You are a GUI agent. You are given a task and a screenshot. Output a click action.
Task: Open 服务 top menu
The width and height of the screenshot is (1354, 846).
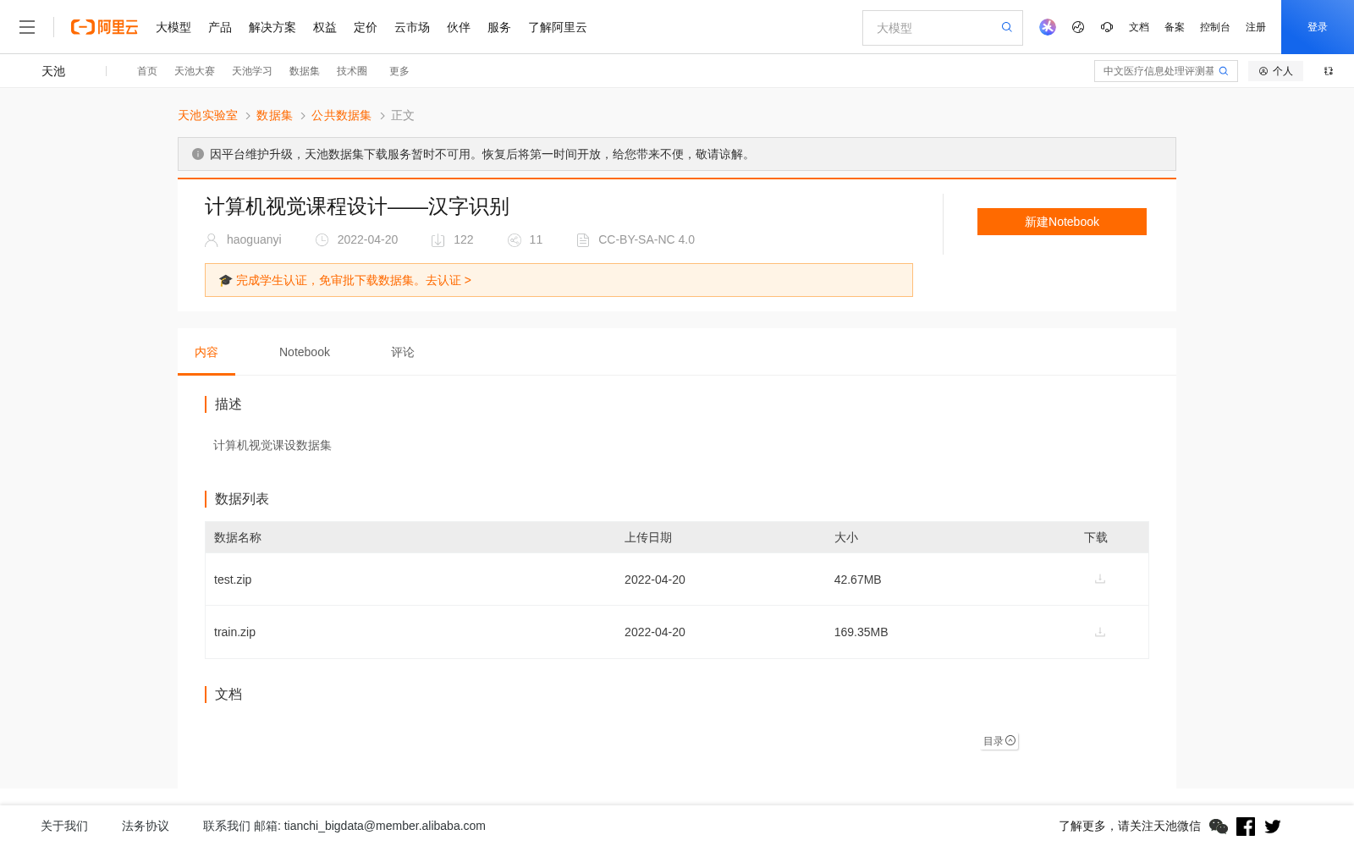click(499, 27)
